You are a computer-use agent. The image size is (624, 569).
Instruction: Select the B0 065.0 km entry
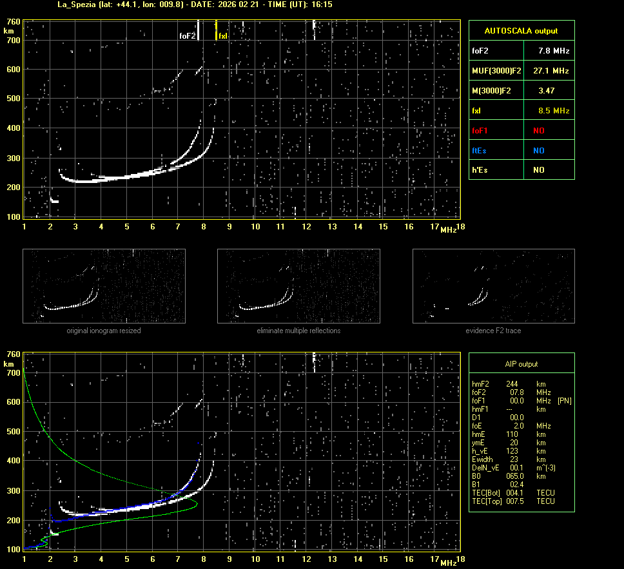click(513, 476)
